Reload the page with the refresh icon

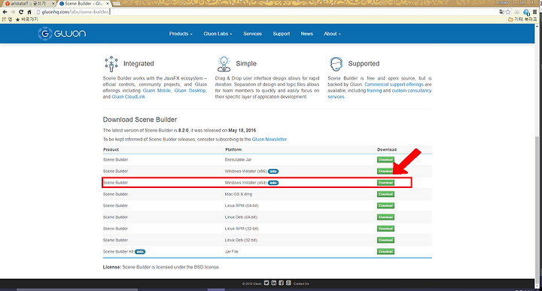click(21, 12)
